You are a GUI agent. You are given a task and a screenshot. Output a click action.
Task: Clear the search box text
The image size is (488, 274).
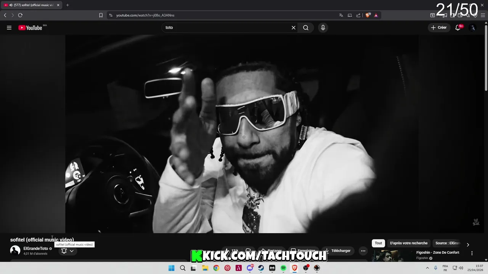point(294,27)
